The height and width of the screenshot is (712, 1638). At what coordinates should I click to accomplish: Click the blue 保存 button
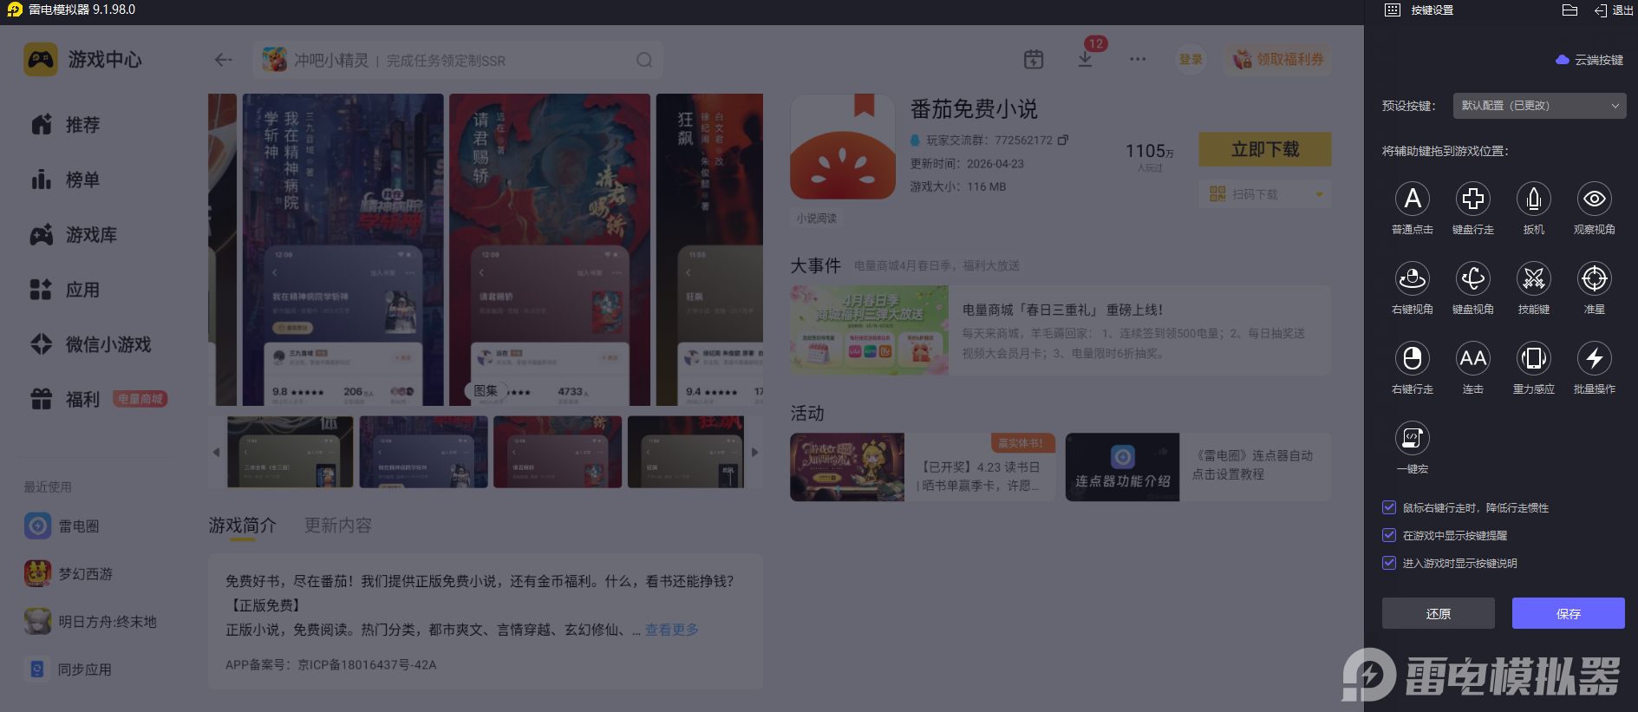click(x=1568, y=613)
